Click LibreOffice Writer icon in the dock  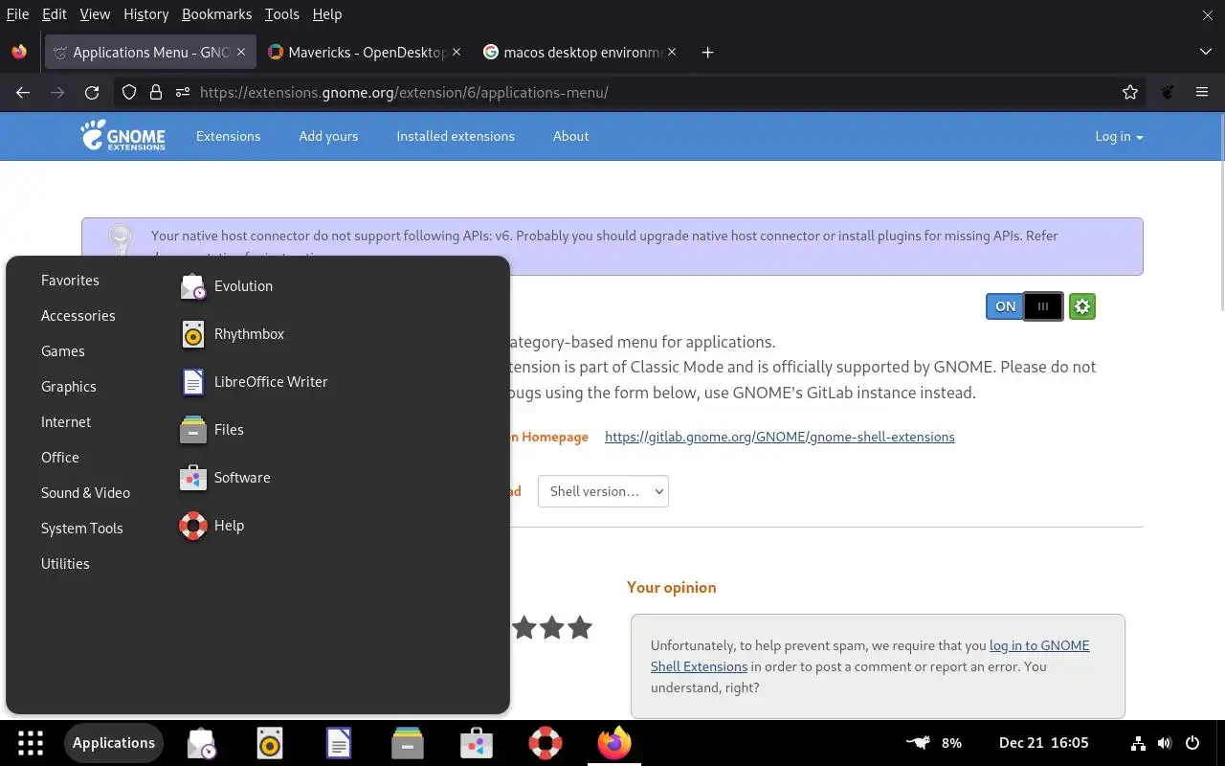(x=339, y=743)
